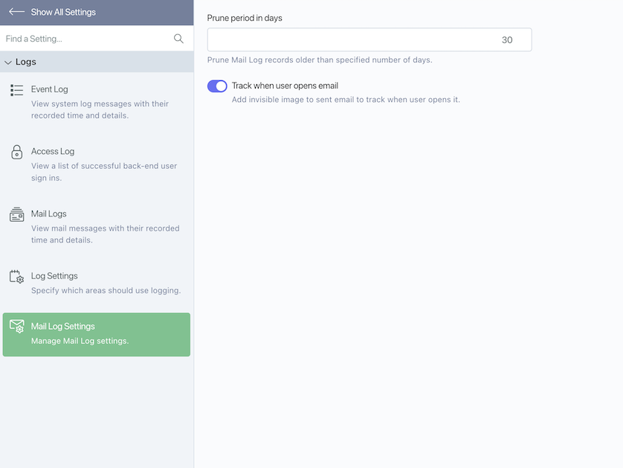Toggle the Track when user opens email switch
Viewport: 623px width, 468px height.
coord(217,86)
